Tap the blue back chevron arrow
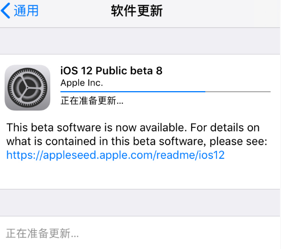281x249 pixels. pos(6,11)
